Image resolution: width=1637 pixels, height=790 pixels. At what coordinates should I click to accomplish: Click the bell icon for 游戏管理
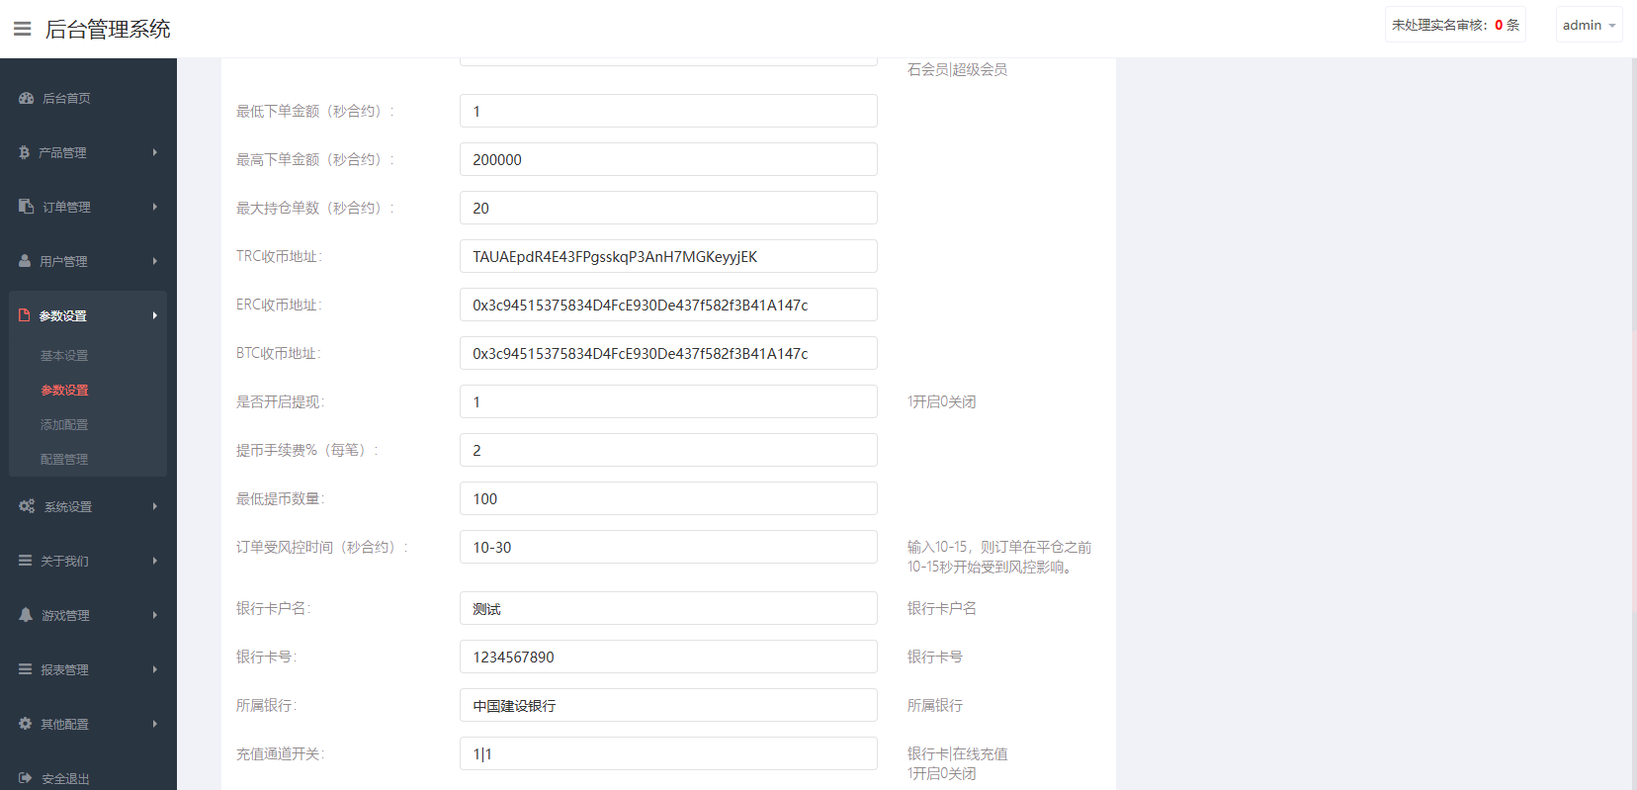pyautogui.click(x=26, y=615)
